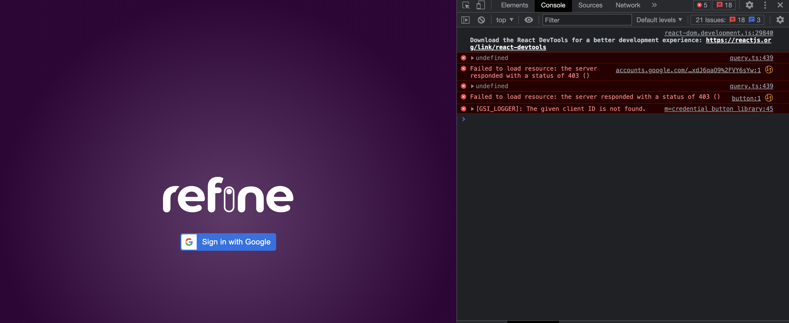The width and height of the screenshot is (789, 323).
Task: Toggle the device toolbar
Action: coord(481,5)
